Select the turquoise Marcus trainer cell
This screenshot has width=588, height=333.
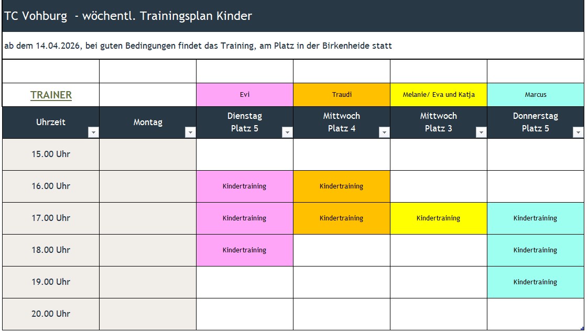point(536,95)
